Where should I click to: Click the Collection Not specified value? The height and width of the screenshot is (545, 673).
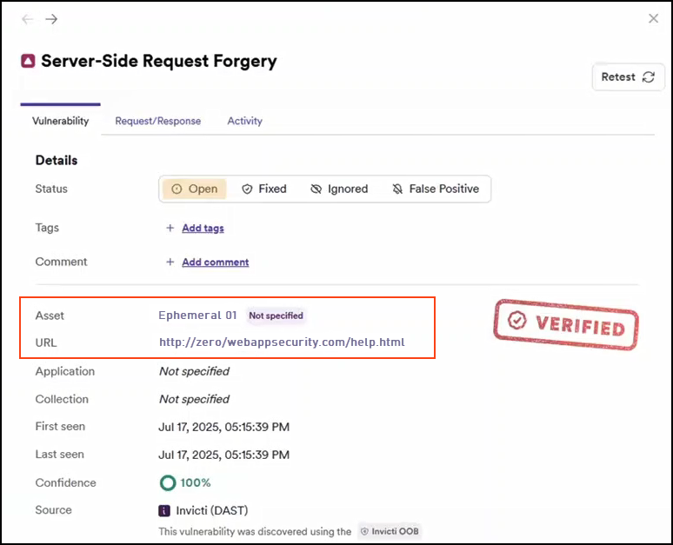click(x=194, y=399)
